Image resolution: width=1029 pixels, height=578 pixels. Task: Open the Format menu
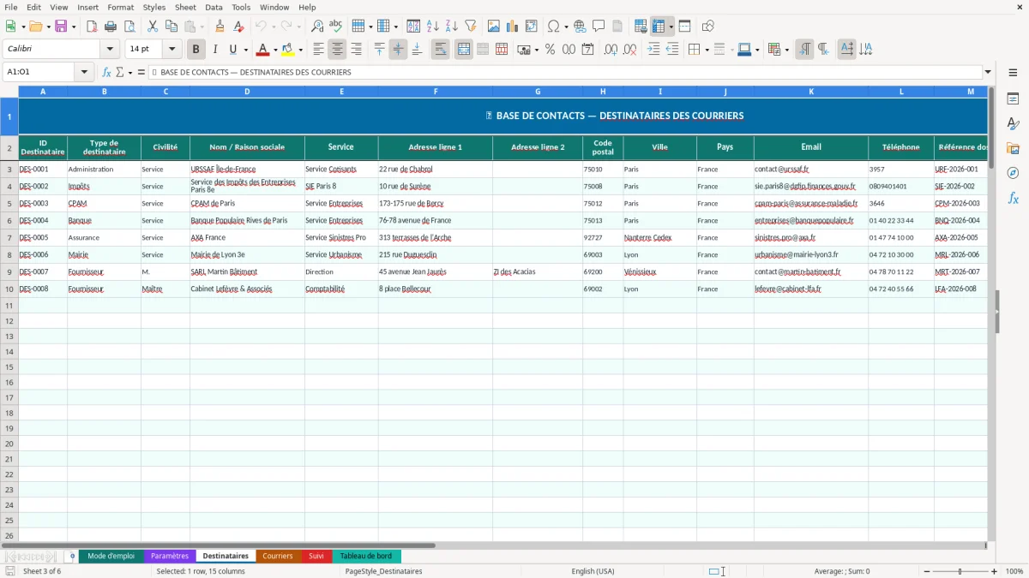pos(121,7)
